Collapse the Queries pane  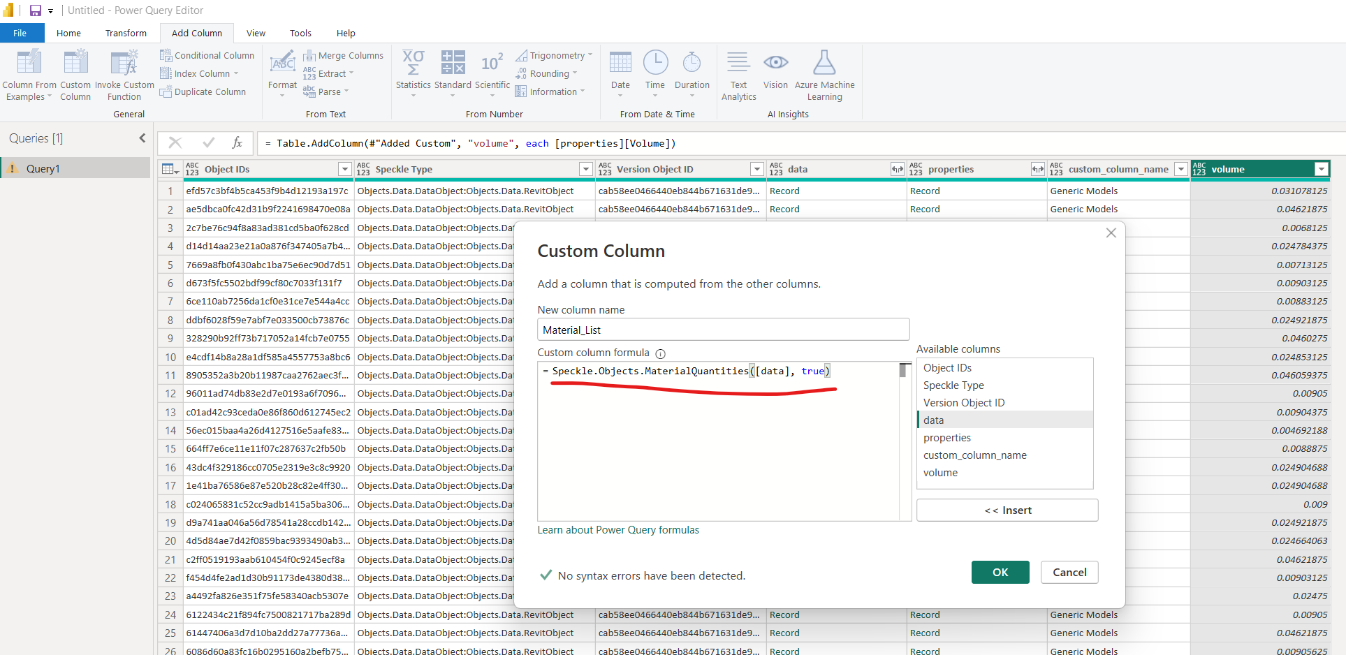tap(142, 138)
